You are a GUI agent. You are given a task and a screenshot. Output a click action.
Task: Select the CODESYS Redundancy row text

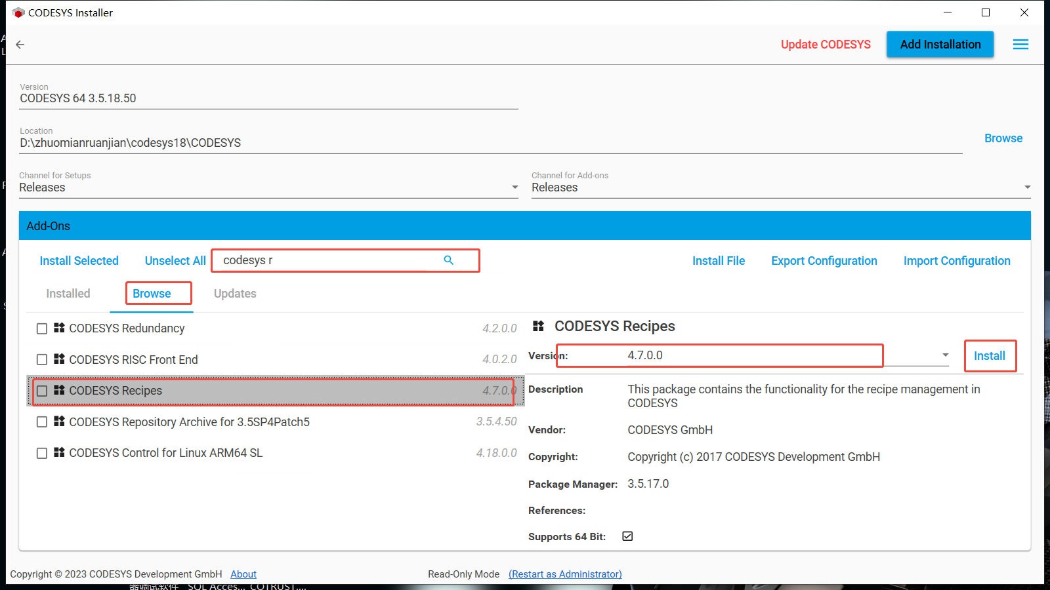(x=127, y=328)
